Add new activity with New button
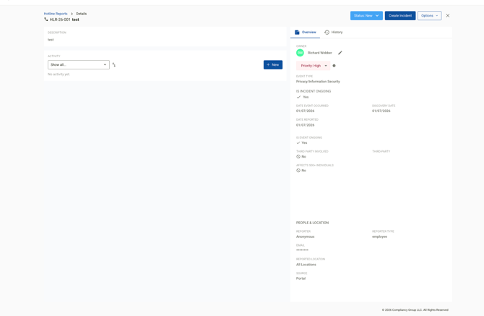 click(x=272, y=64)
